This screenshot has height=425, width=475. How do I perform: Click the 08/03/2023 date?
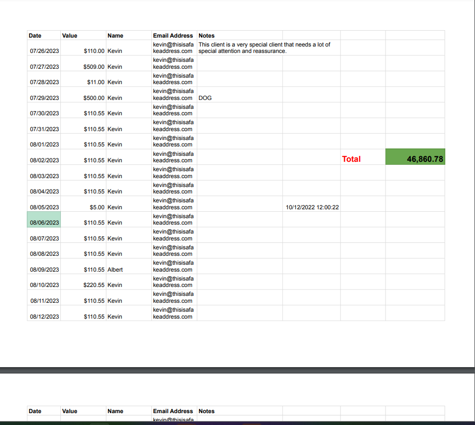tap(44, 176)
